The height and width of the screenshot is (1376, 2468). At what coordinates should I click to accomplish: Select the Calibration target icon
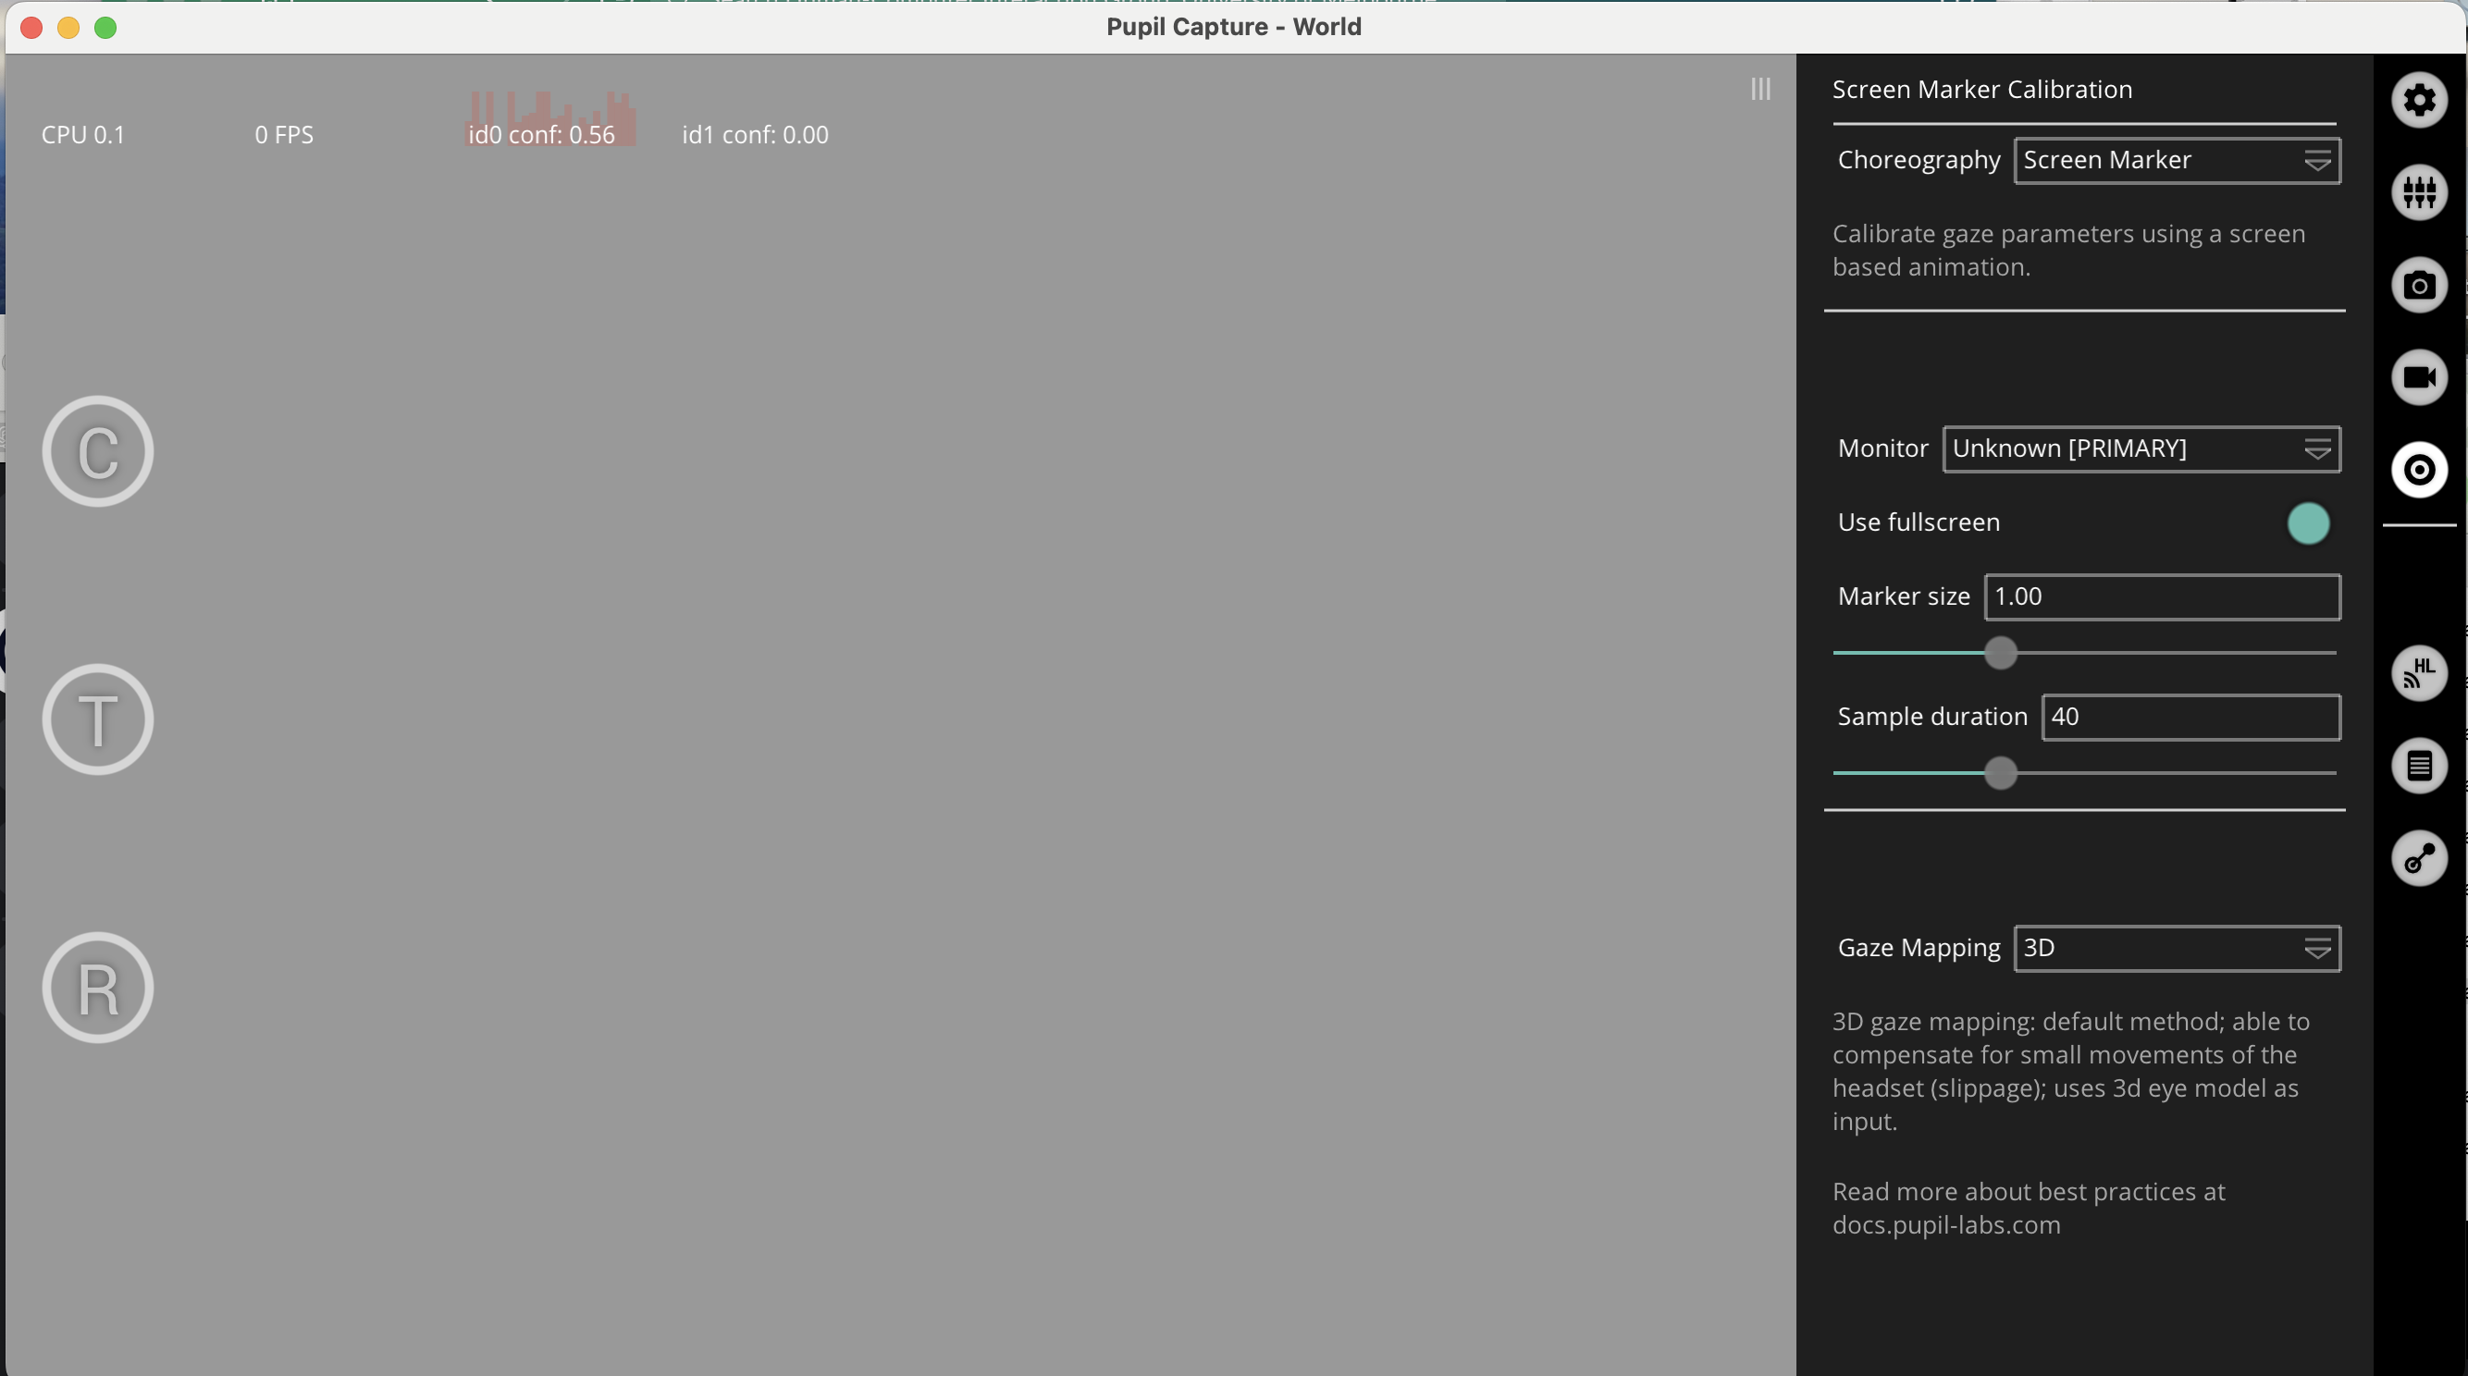[2419, 470]
